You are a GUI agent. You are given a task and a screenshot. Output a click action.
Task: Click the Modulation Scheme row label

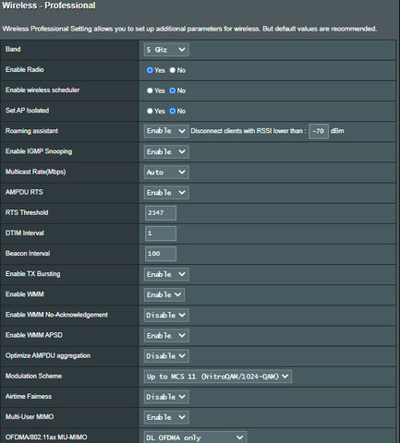pos(33,376)
